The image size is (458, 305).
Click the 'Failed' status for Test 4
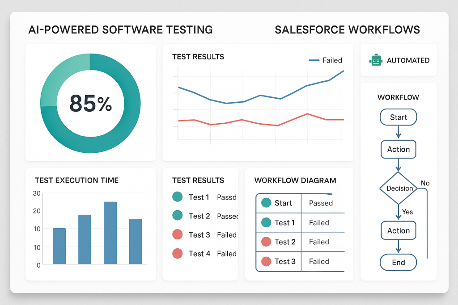[227, 254]
